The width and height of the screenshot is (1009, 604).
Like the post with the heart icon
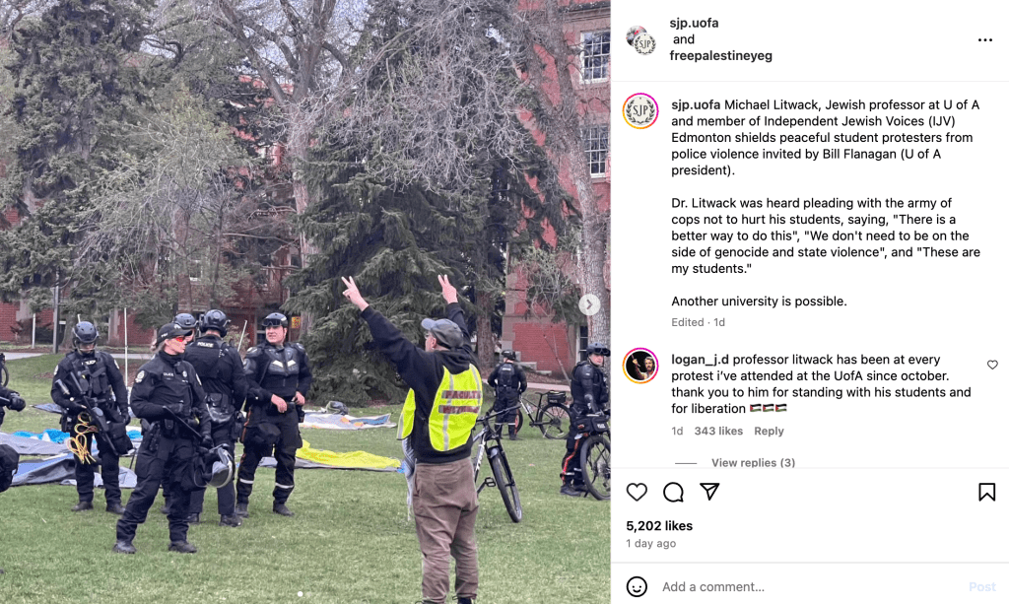point(637,492)
